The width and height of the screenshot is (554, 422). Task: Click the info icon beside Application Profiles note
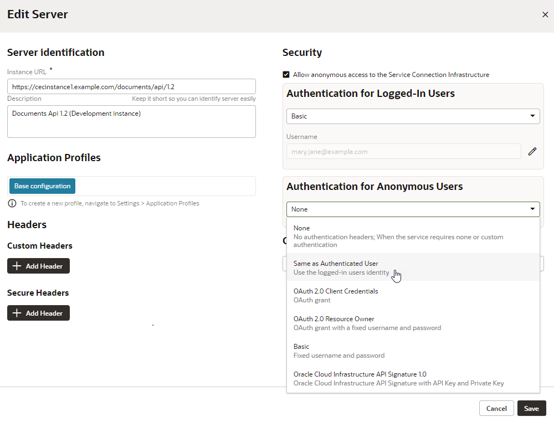[x=12, y=203]
